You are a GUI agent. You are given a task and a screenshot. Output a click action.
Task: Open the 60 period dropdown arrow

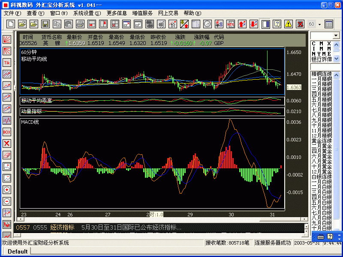tap(319, 24)
